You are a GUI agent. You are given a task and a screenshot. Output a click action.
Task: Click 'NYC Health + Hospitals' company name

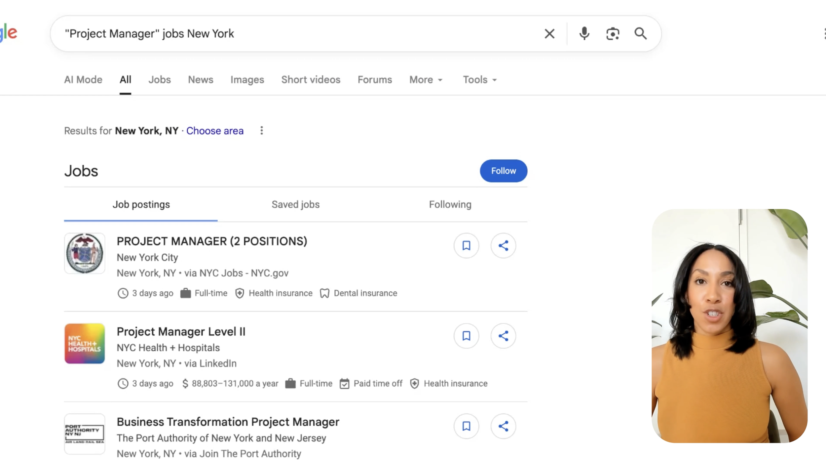click(x=168, y=348)
